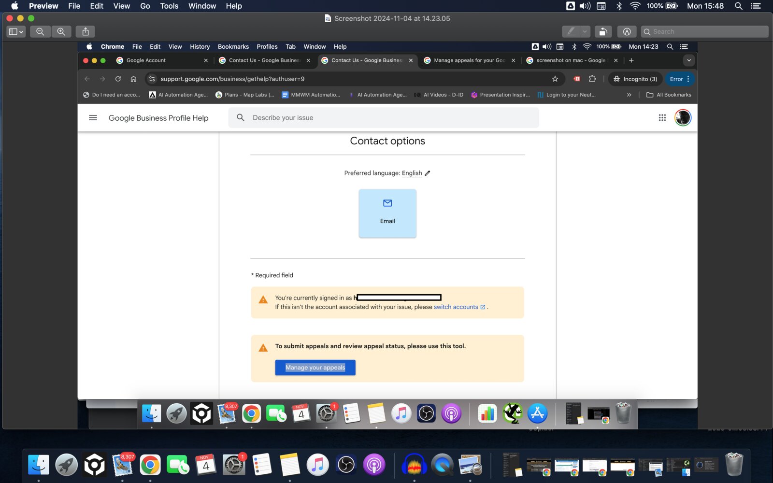773x483 pixels.
Task: Zoom in using Preview's toolbar magnifier plus
Action: (x=61, y=31)
